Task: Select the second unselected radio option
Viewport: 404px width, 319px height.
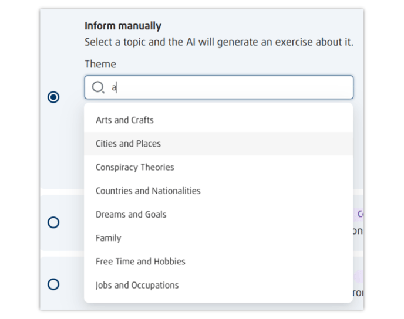Action: tap(53, 222)
